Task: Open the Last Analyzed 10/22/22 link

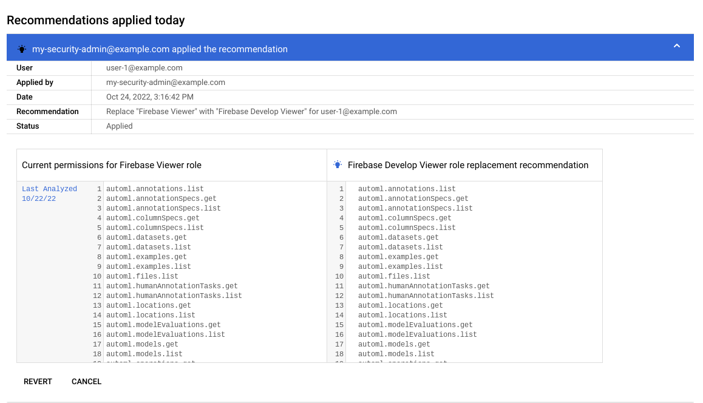Action: [x=49, y=193]
